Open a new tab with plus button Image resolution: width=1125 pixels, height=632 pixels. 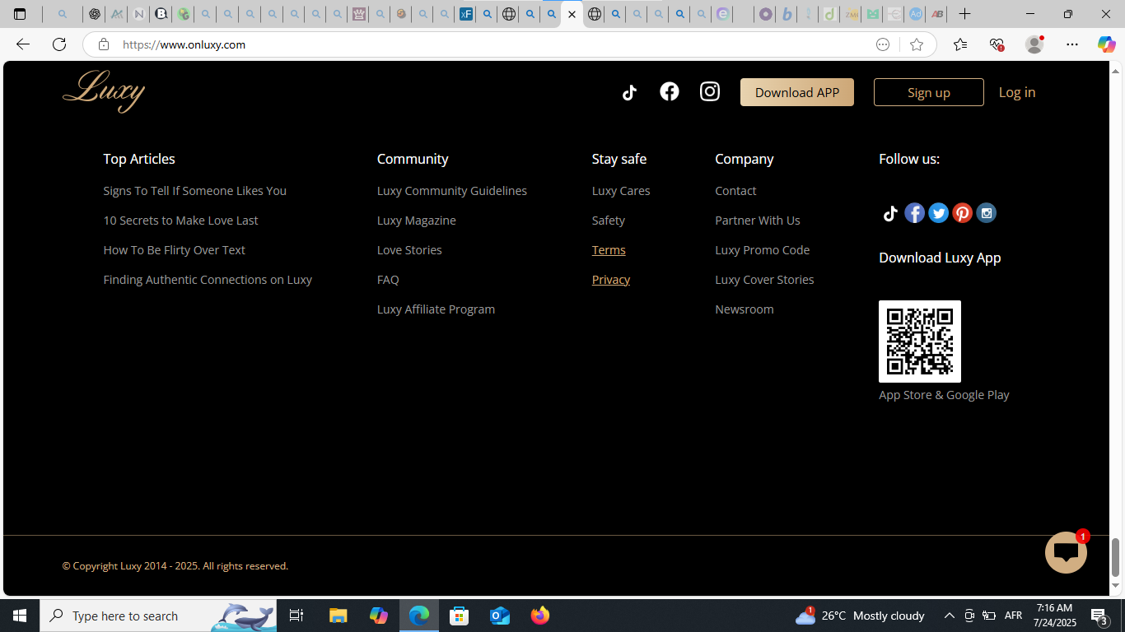point(964,14)
